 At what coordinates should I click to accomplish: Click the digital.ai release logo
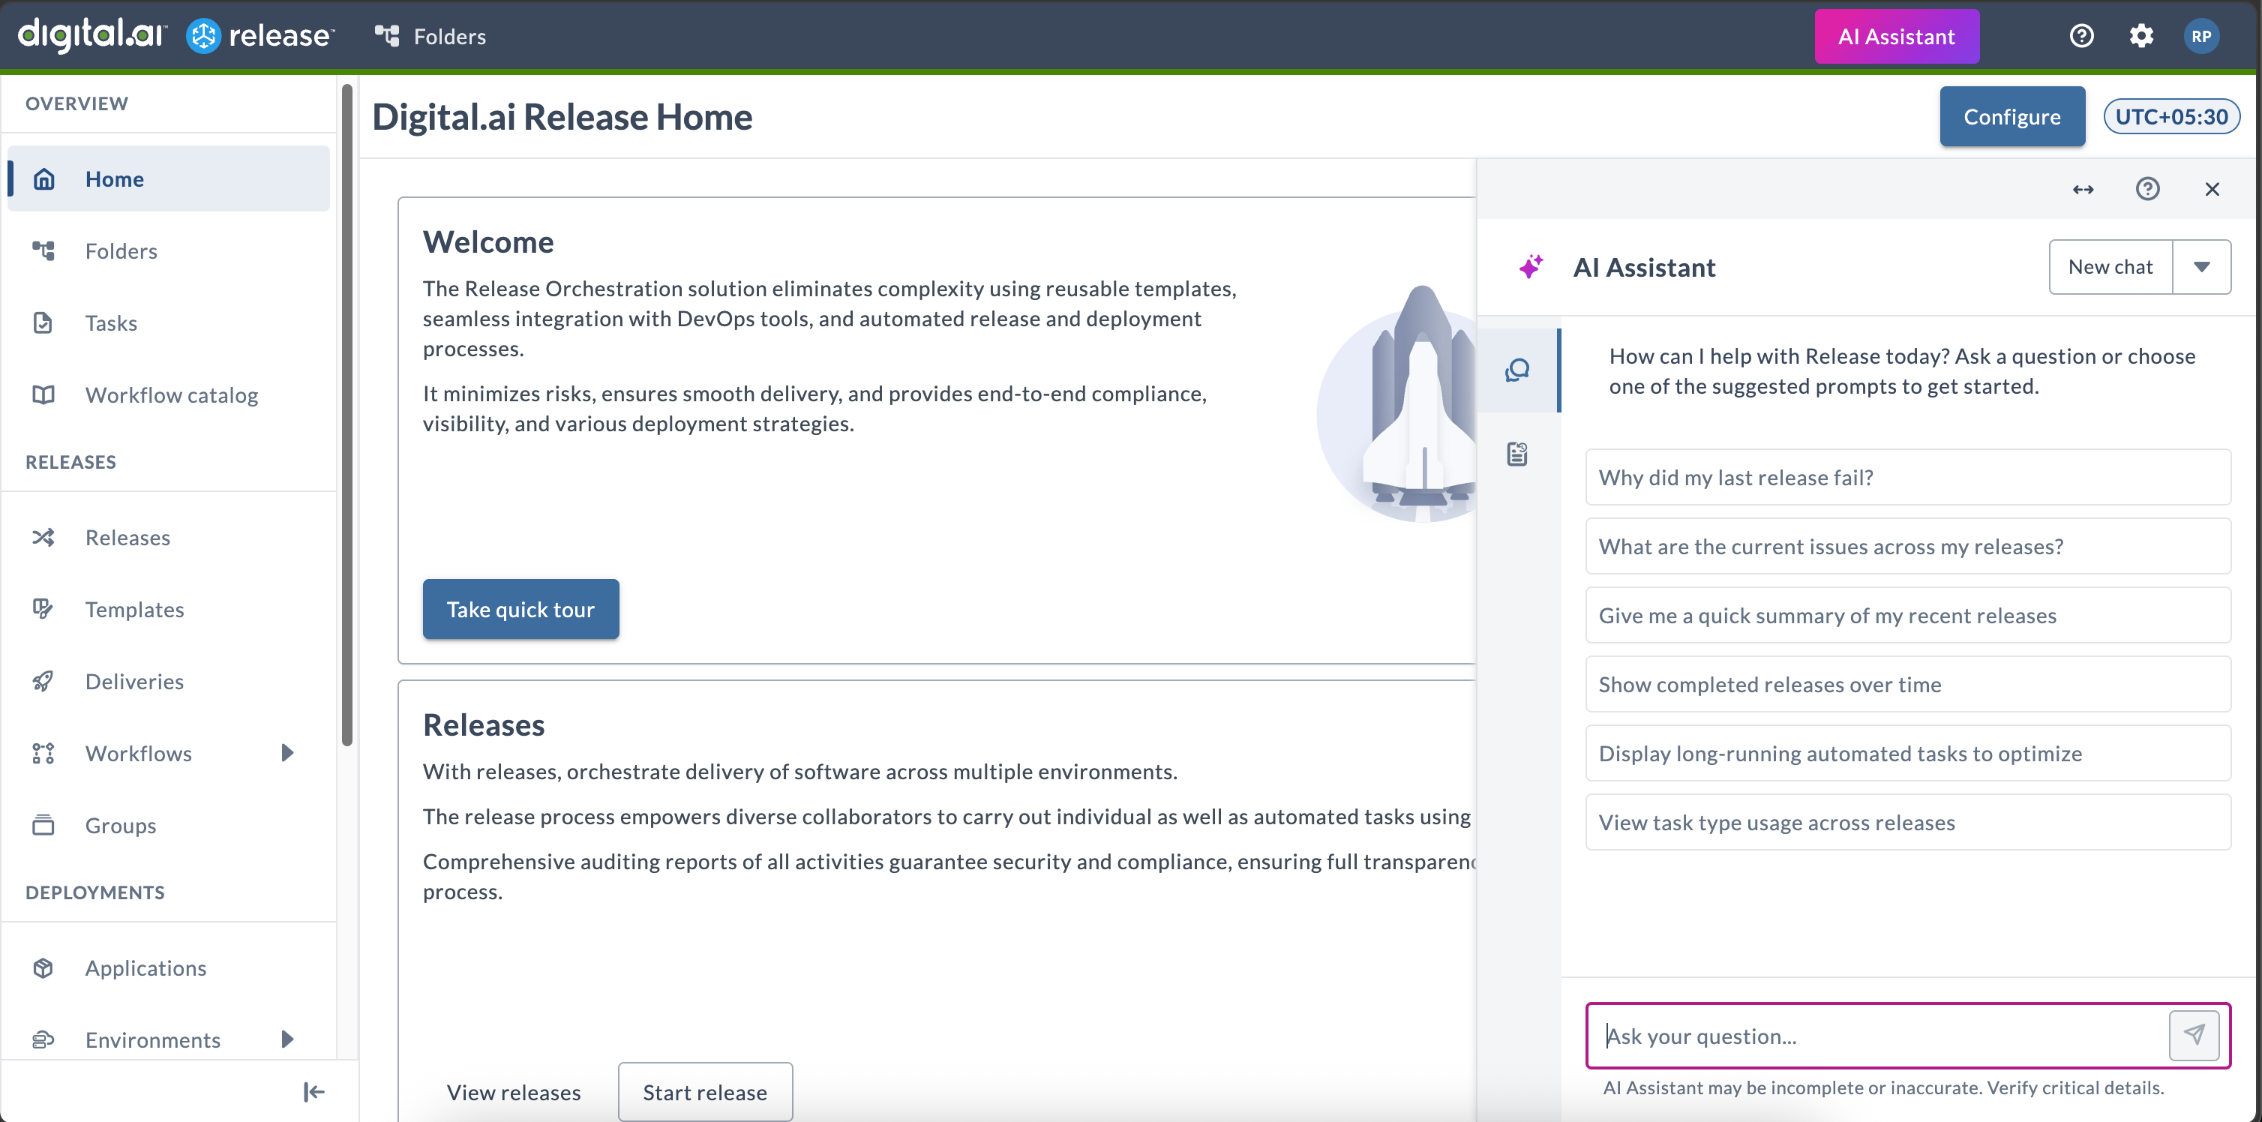tap(175, 35)
